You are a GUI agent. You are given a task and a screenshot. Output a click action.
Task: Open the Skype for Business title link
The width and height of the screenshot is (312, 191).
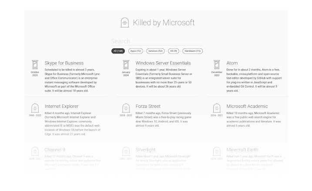pyautogui.click(x=64, y=63)
